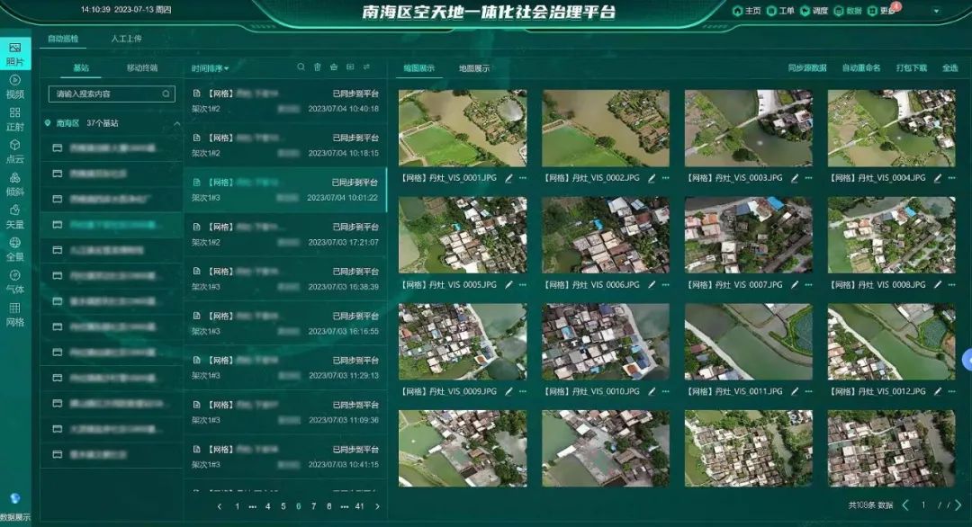Open the 全景 panorama section
972x527 pixels.
(x=14, y=248)
